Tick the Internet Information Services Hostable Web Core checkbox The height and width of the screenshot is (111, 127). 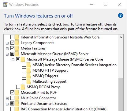click(12, 37)
